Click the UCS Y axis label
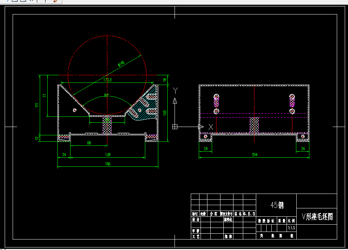The width and height of the screenshot is (348, 250). click(x=175, y=91)
